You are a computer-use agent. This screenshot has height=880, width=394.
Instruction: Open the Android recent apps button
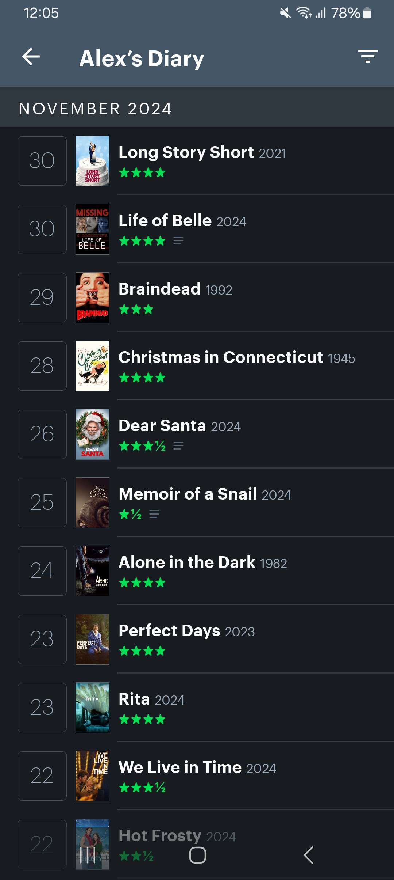(88, 855)
